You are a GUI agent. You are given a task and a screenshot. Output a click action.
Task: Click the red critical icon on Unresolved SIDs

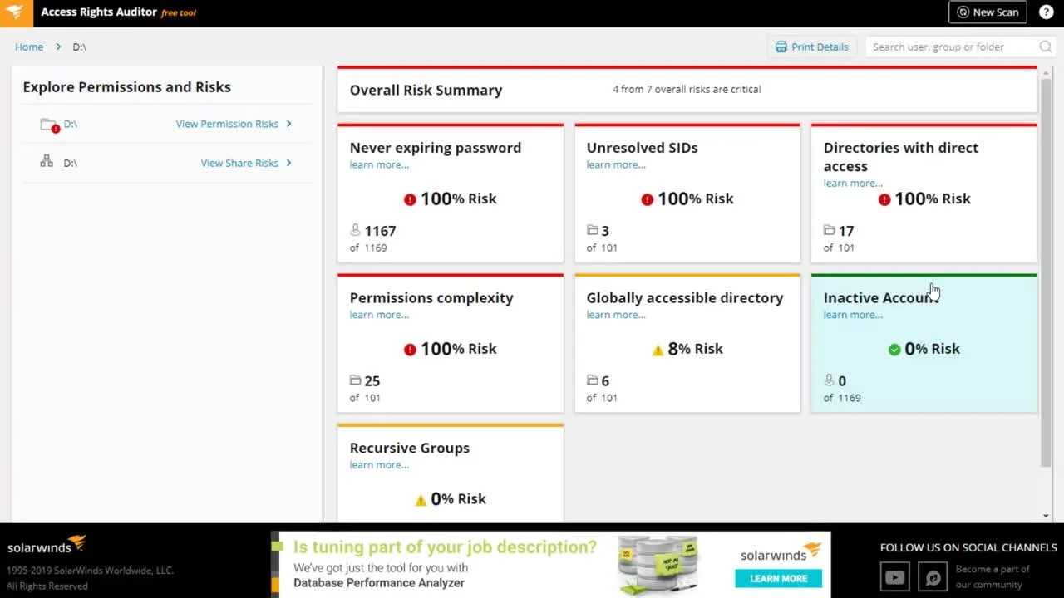click(647, 199)
